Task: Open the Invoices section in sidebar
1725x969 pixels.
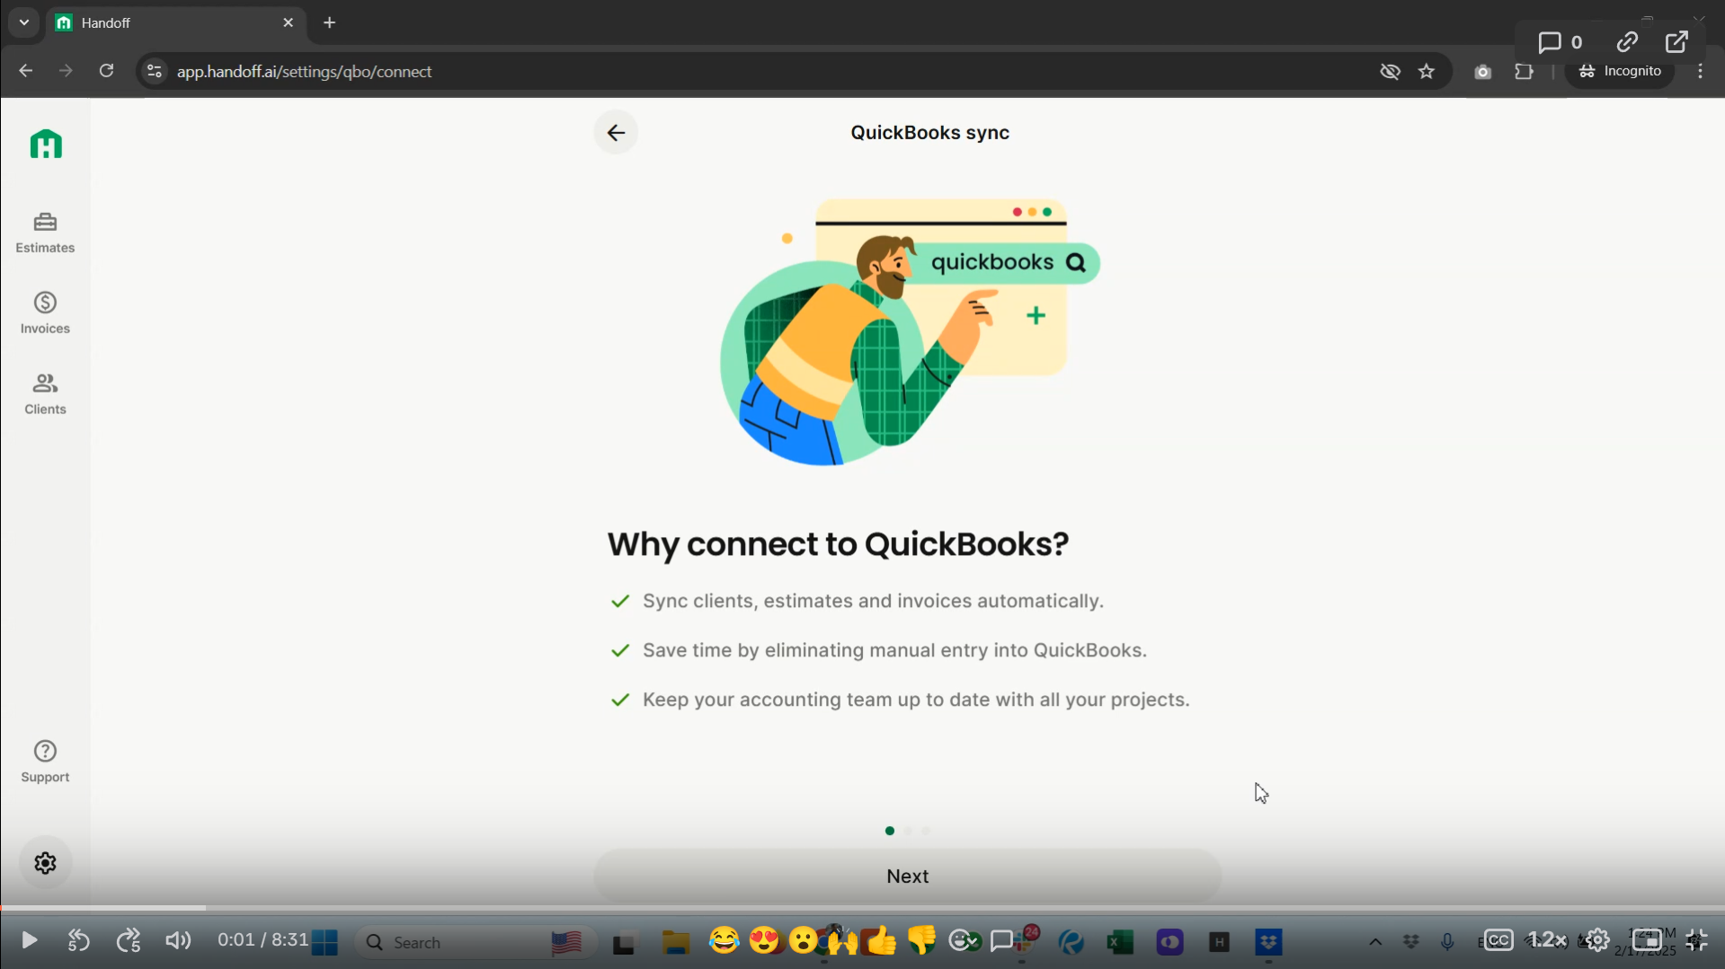Action: 45,313
